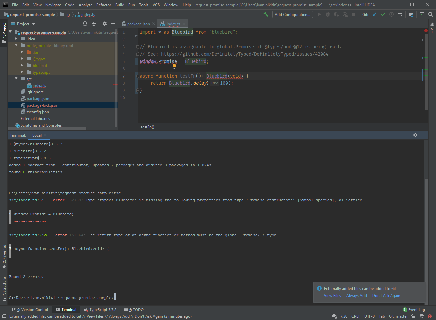Image resolution: width=436 pixels, height=320 pixels.
Task: Open the Structure side tool tab
Action: 4,289
